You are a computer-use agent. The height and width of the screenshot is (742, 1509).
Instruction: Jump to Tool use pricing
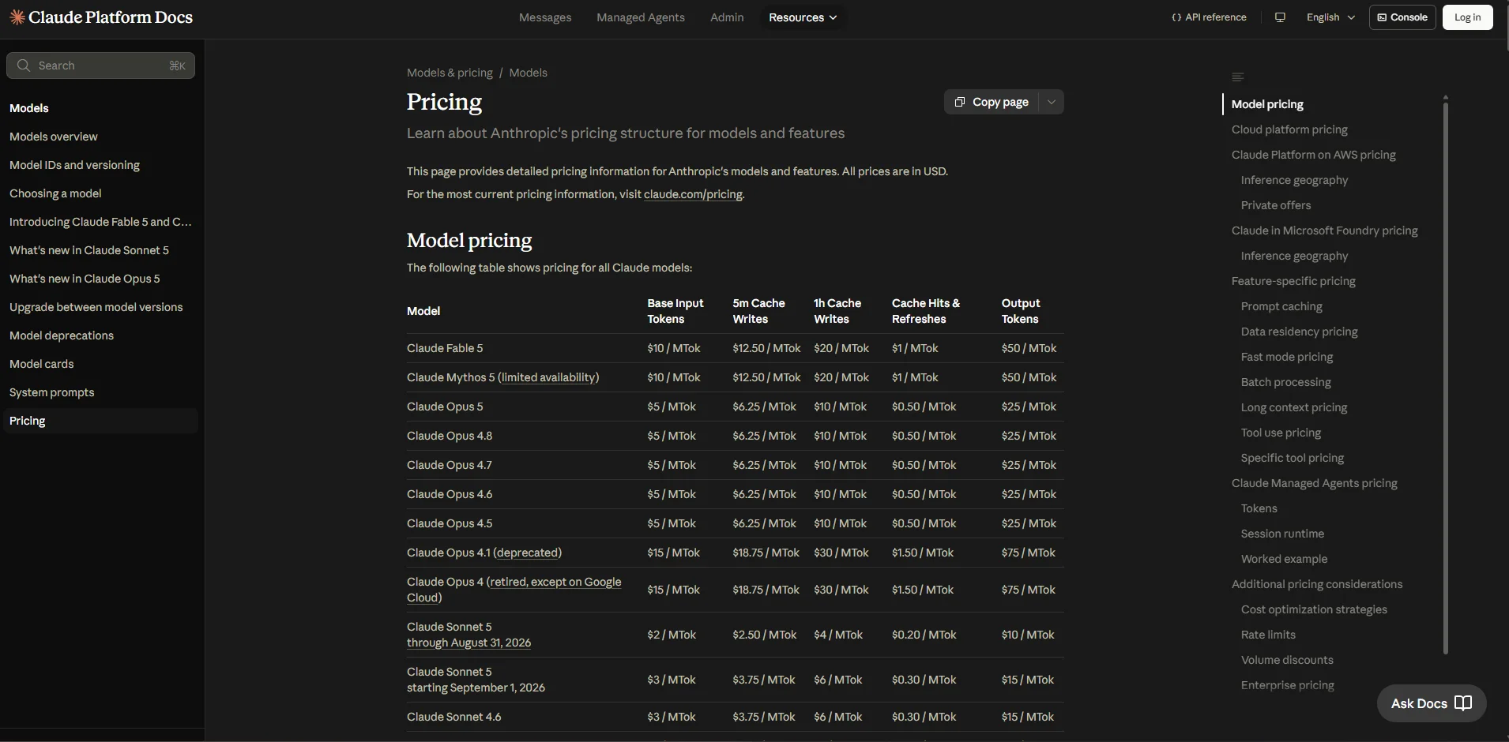[1281, 433]
